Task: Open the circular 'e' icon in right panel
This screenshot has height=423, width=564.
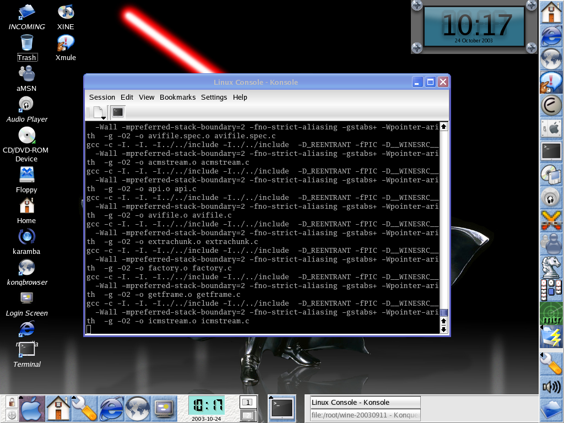Action: [x=551, y=105]
